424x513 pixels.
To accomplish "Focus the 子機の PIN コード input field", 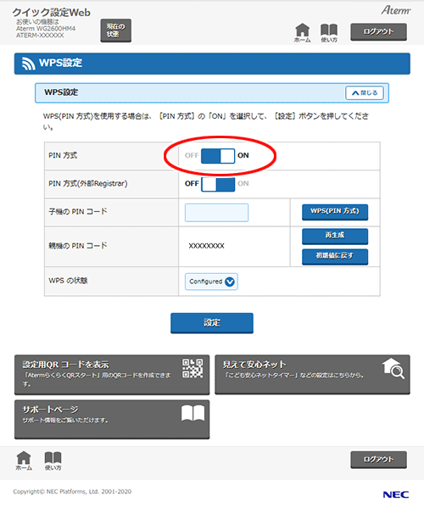I will pos(216,212).
